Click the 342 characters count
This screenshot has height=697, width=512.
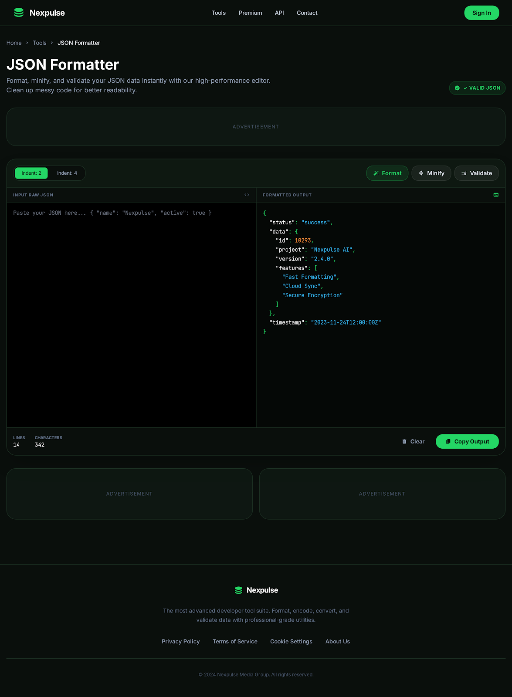point(40,445)
